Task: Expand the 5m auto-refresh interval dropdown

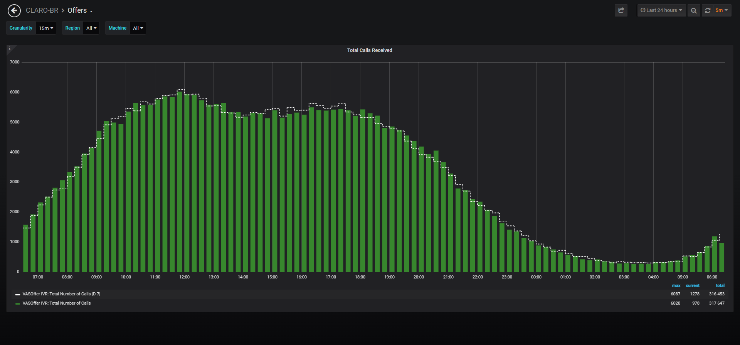Action: click(x=721, y=10)
